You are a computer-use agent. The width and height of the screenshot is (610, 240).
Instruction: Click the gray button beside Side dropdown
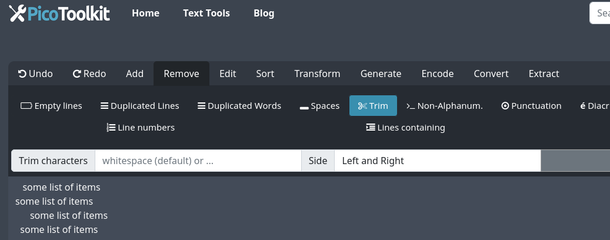[x=575, y=161]
